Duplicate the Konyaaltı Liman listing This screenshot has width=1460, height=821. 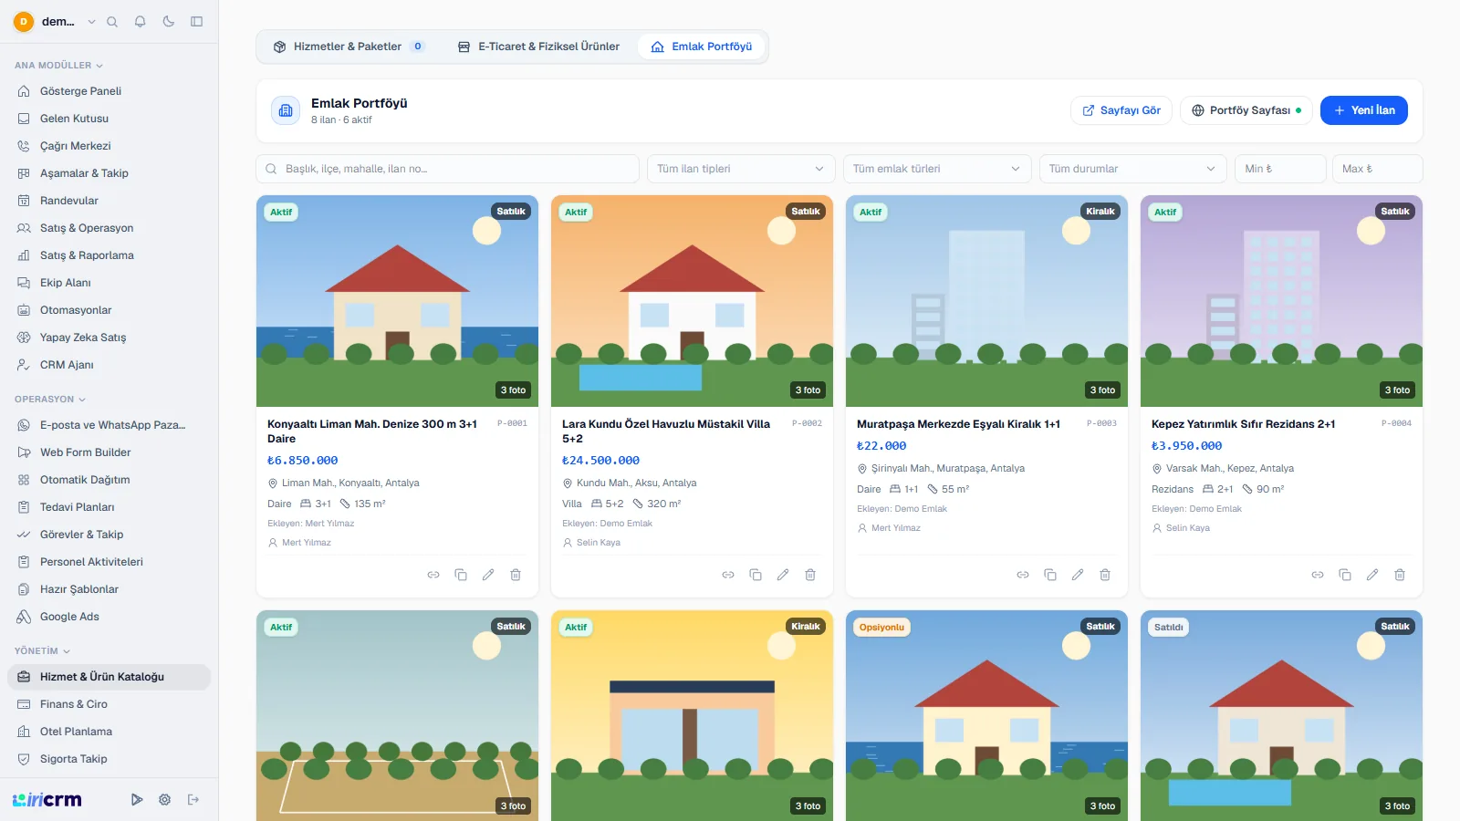(461, 575)
